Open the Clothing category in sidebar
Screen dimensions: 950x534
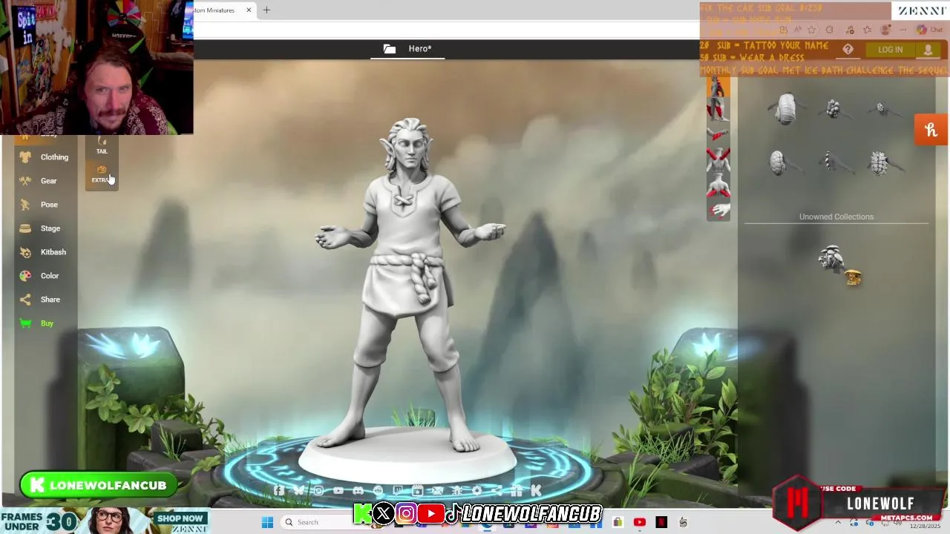click(x=45, y=157)
